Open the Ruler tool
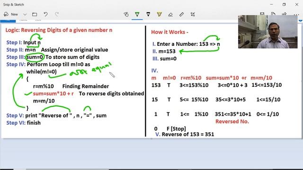This screenshot has width=303, height=170. (x=181, y=15)
